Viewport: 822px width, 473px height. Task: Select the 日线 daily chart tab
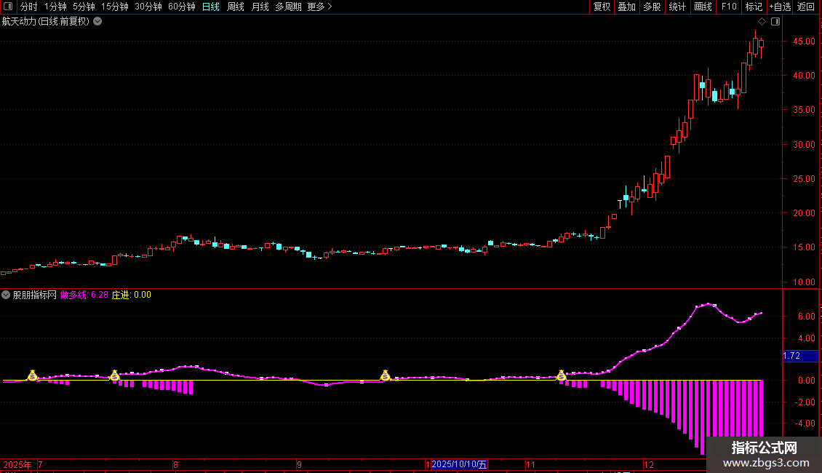(x=211, y=7)
